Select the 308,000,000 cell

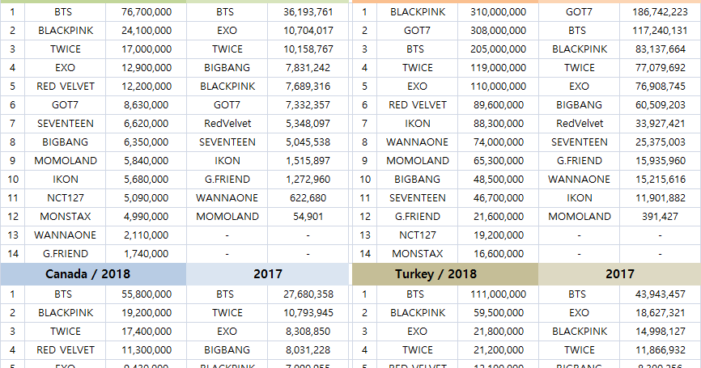pyautogui.click(x=499, y=31)
